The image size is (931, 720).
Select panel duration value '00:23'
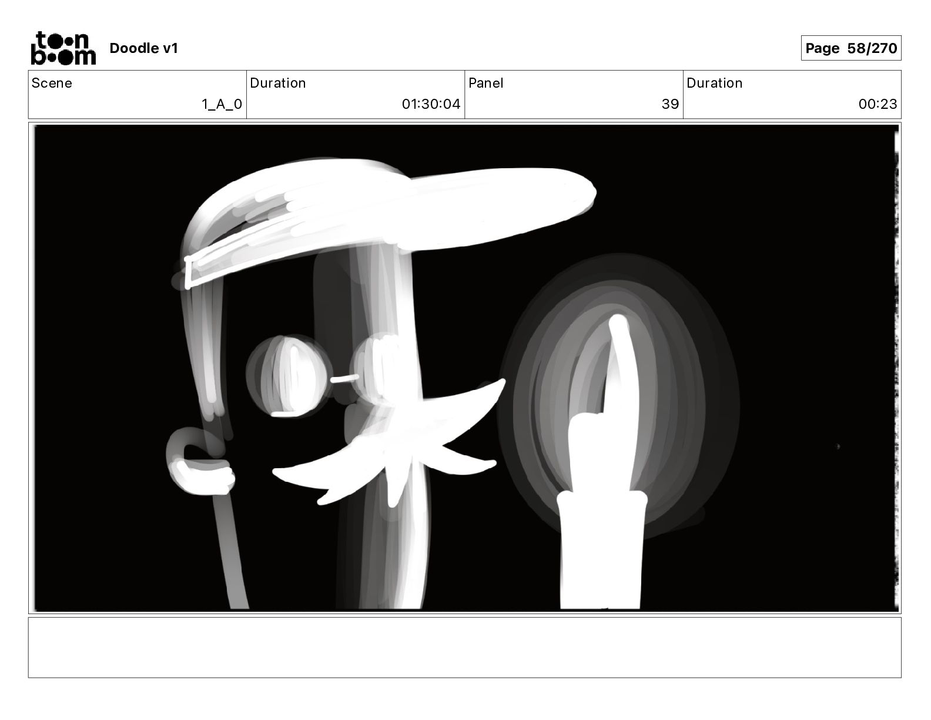[878, 104]
